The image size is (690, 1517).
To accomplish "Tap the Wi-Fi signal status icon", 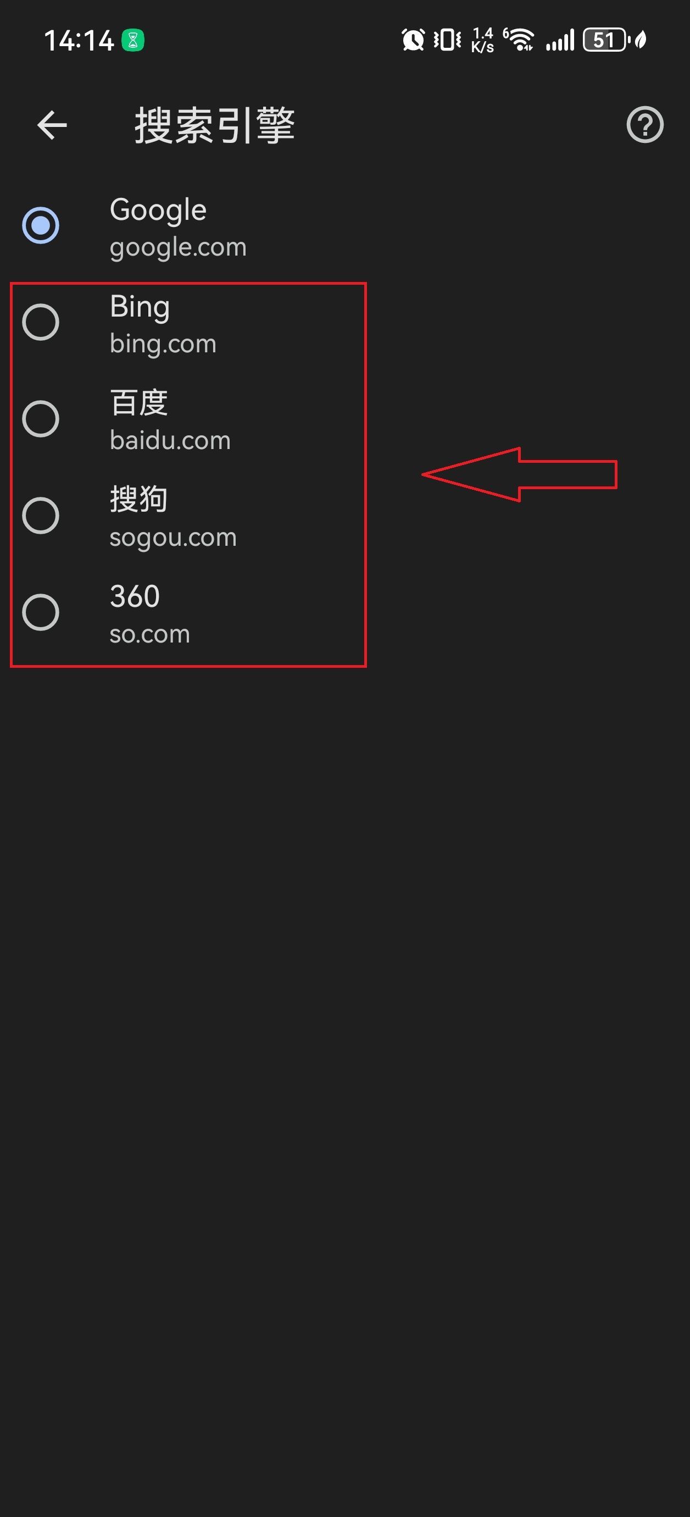I will [519, 40].
